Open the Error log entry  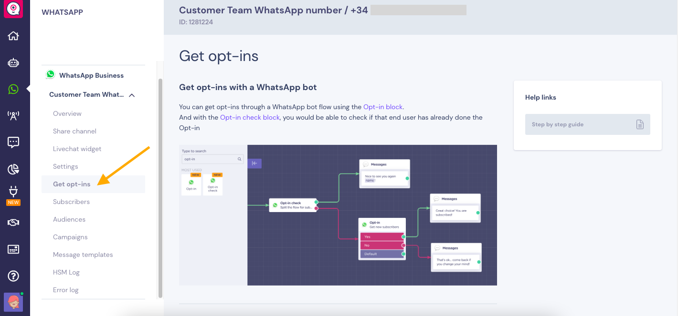click(x=66, y=290)
